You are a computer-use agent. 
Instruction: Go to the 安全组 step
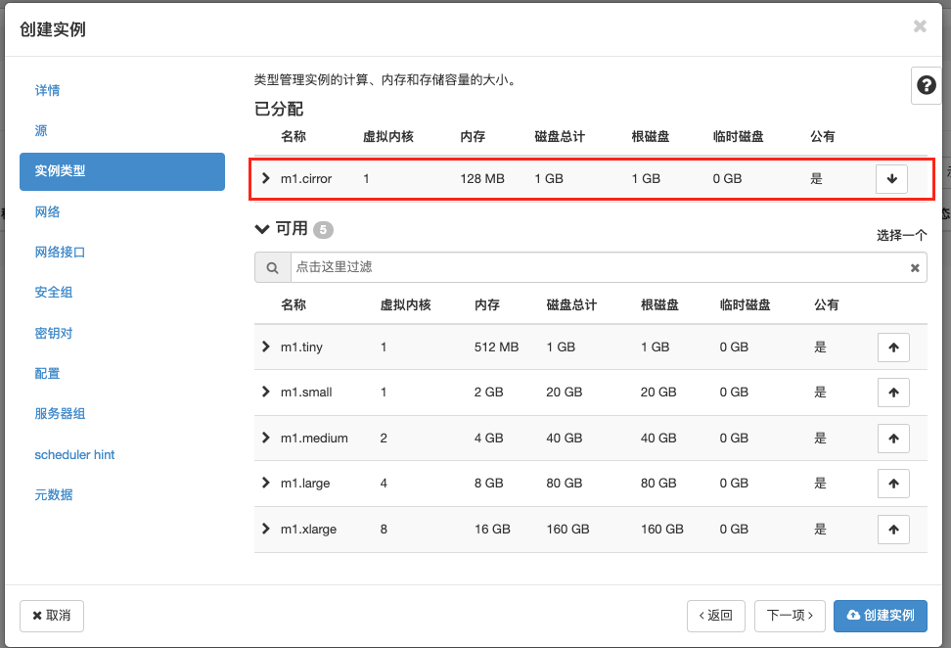(54, 292)
